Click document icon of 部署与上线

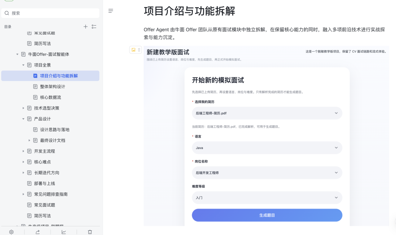coord(29,183)
